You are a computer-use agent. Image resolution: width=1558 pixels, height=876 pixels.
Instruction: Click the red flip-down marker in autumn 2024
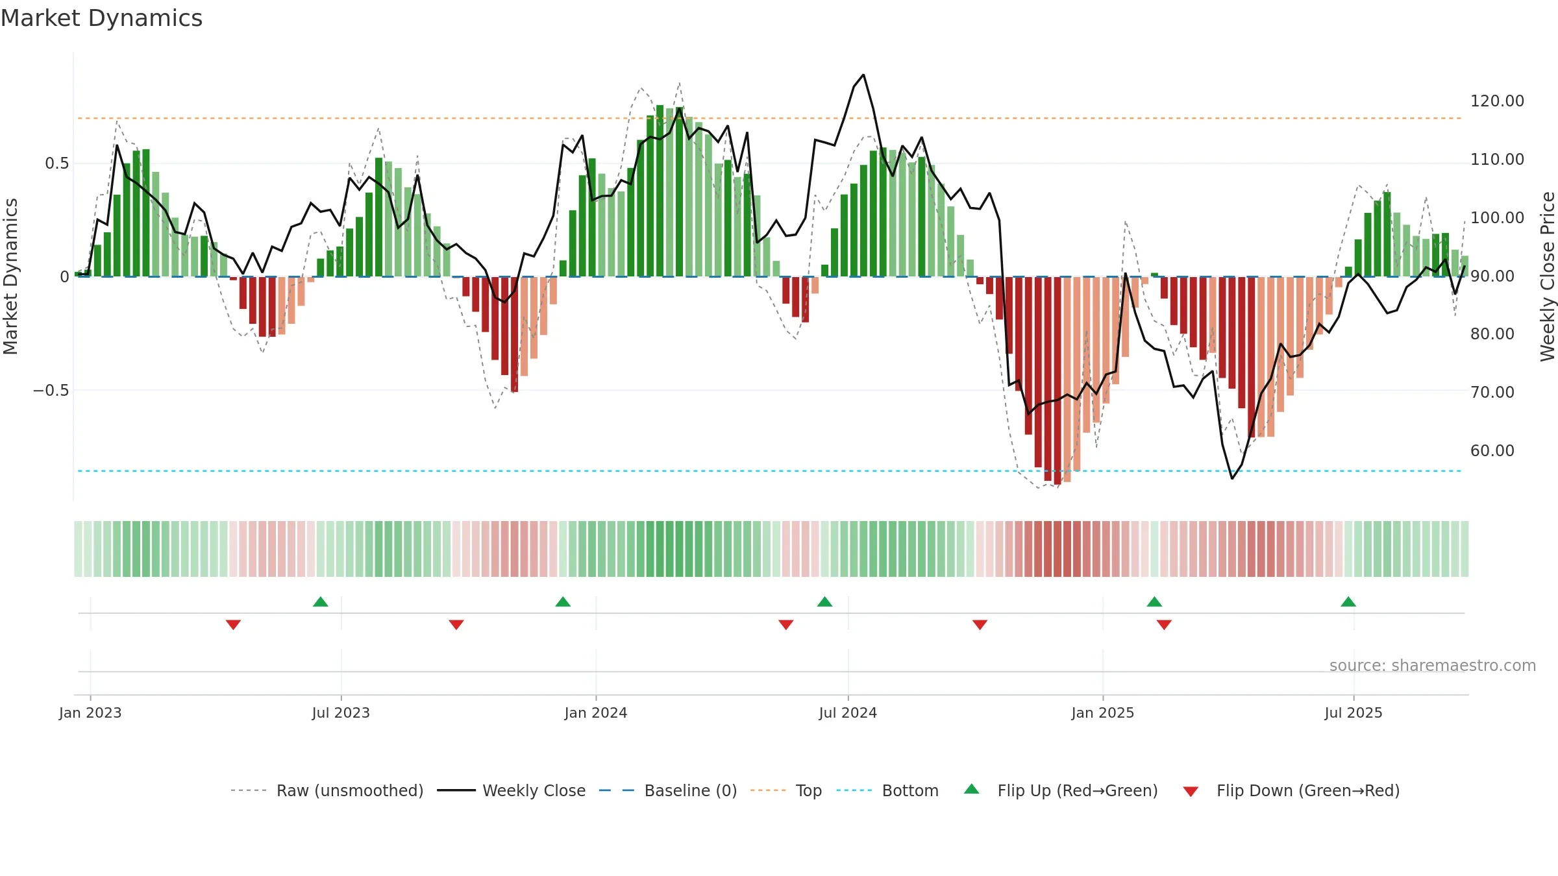980,624
